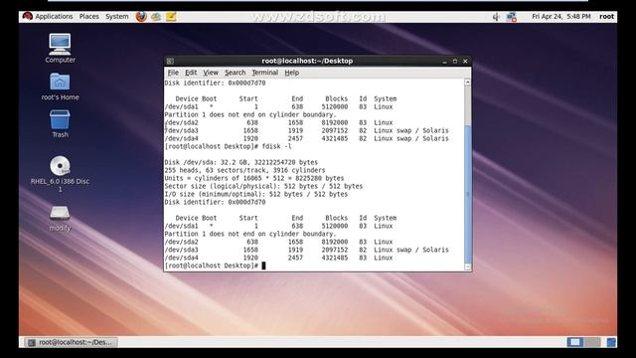Image resolution: width=636 pixels, height=358 pixels.
Task: Click the last prompt line with cursor
Action: 215,266
